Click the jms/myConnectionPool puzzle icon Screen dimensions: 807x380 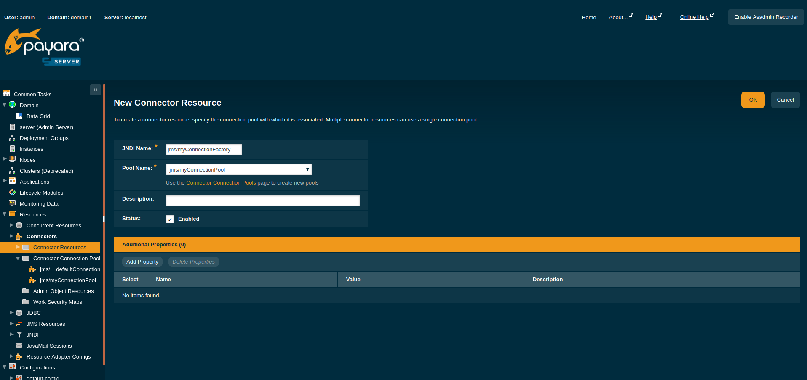[x=32, y=280]
